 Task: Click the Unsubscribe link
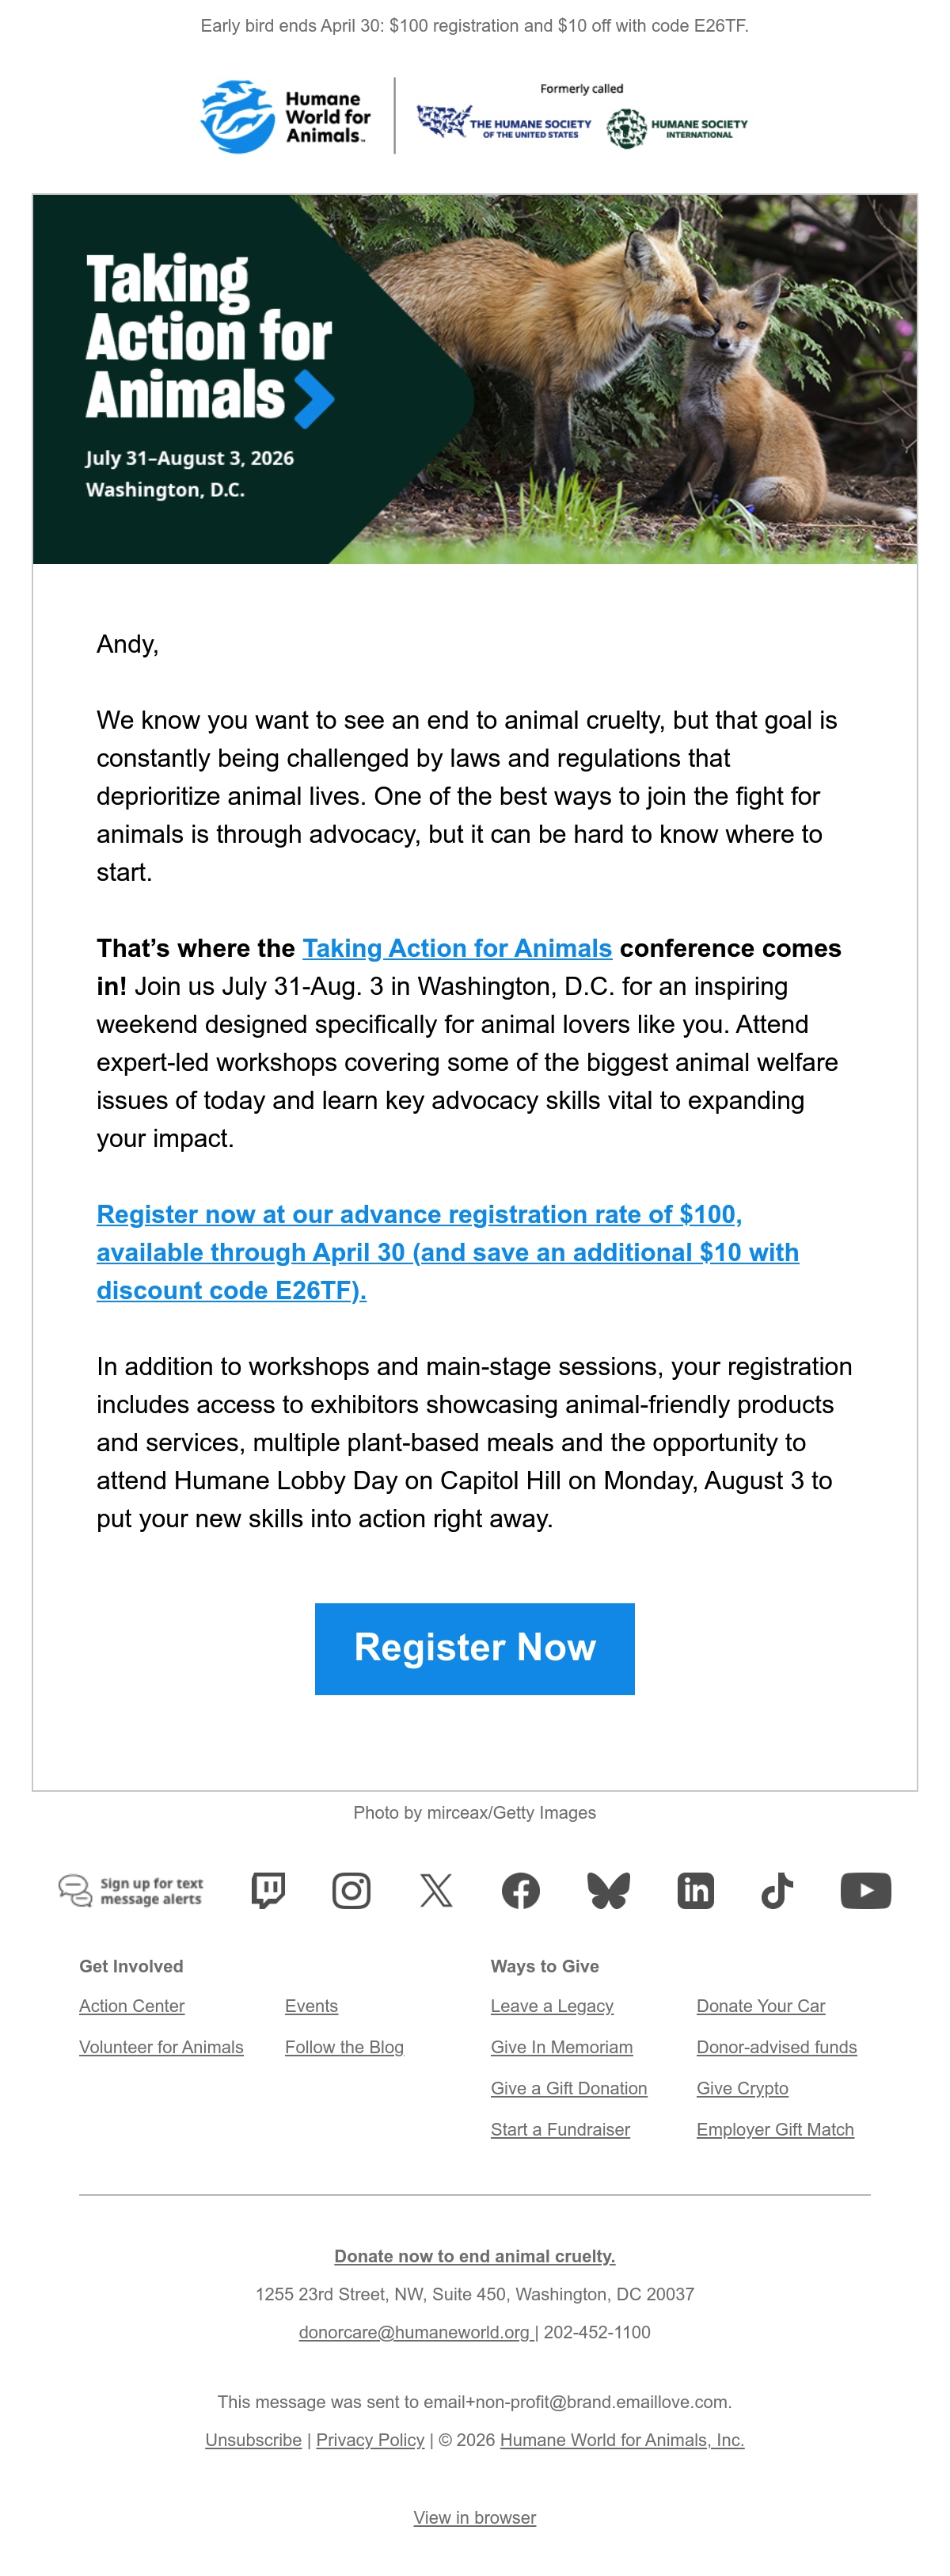(253, 2440)
